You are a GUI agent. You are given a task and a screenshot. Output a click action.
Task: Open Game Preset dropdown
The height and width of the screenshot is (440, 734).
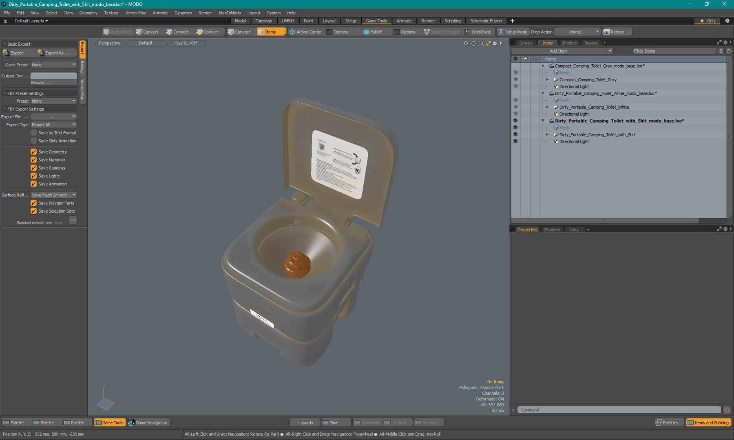pos(53,65)
